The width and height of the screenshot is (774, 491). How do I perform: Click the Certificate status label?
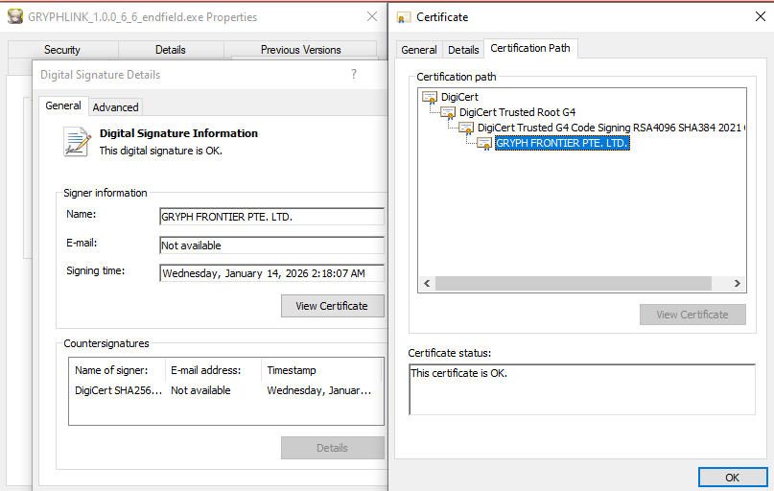click(x=449, y=353)
